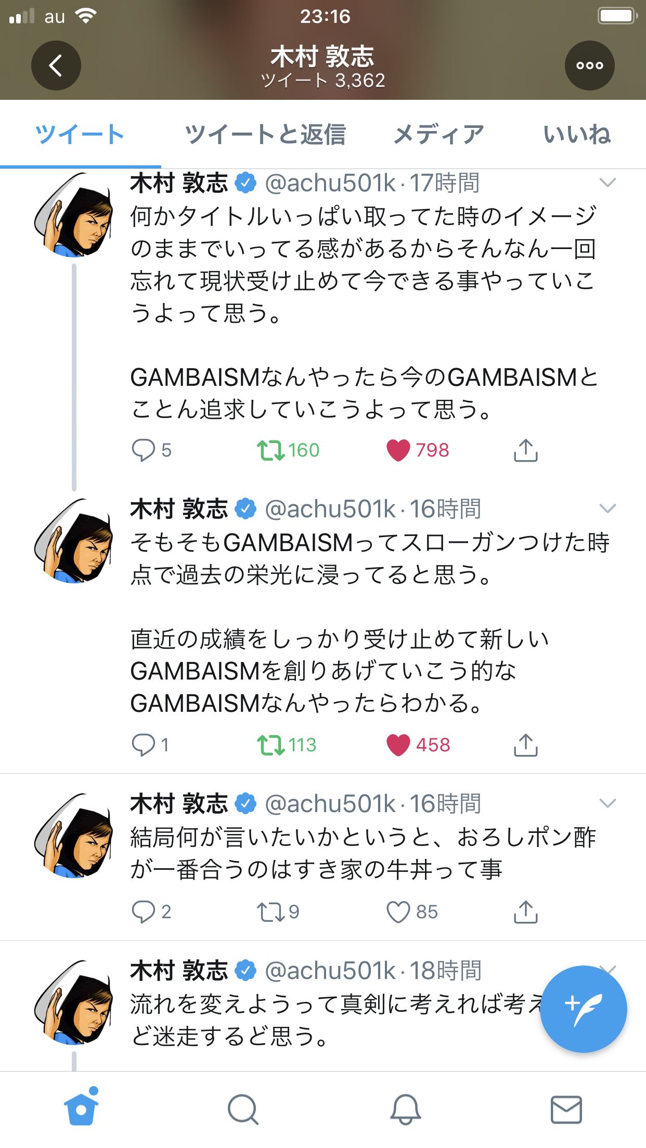Image resolution: width=646 pixels, height=1148 pixels.
Task: Open chevron menu on the GAMBAISMってスローガン tweet
Action: tap(608, 508)
